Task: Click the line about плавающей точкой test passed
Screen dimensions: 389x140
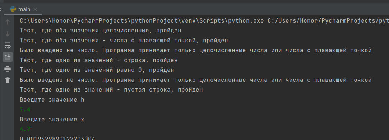Action: [x=124, y=41]
